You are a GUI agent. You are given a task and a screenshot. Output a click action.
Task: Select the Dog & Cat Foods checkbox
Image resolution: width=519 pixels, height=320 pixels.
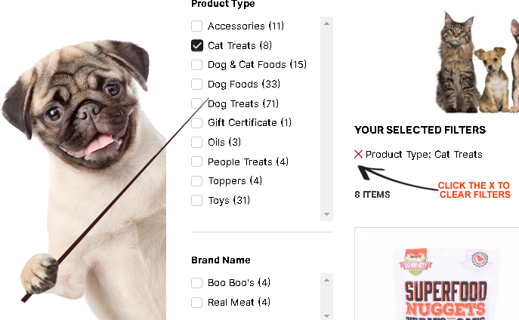(197, 64)
